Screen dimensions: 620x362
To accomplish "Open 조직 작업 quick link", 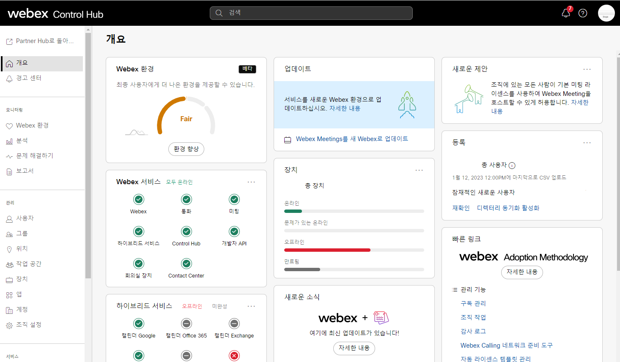I will pyautogui.click(x=473, y=318).
